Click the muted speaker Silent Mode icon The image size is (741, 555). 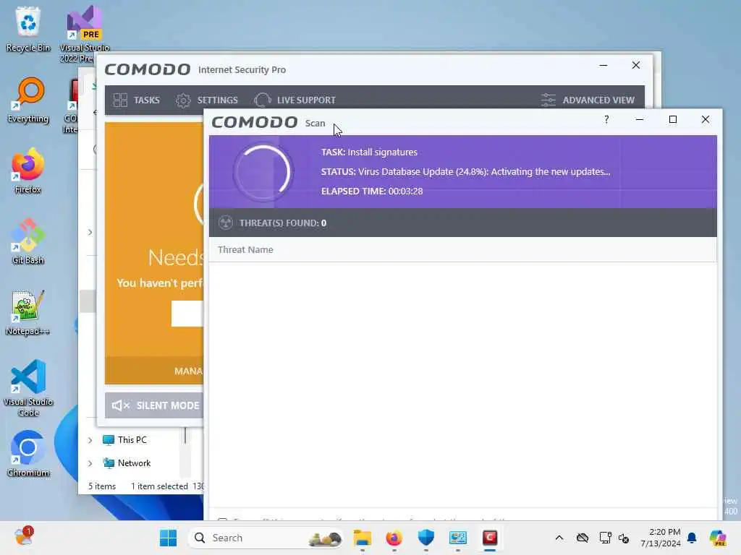click(x=121, y=405)
